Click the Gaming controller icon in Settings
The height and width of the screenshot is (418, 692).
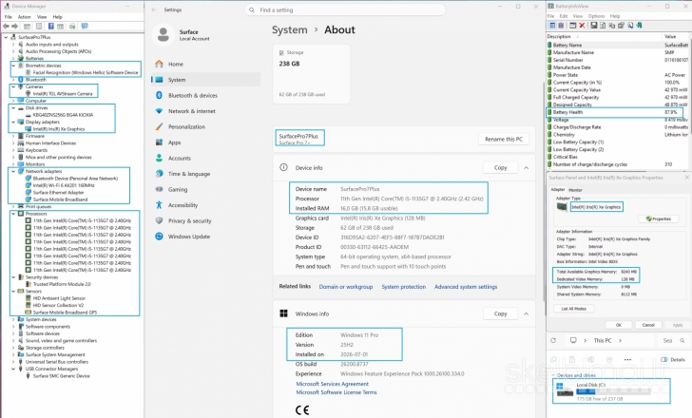[159, 189]
